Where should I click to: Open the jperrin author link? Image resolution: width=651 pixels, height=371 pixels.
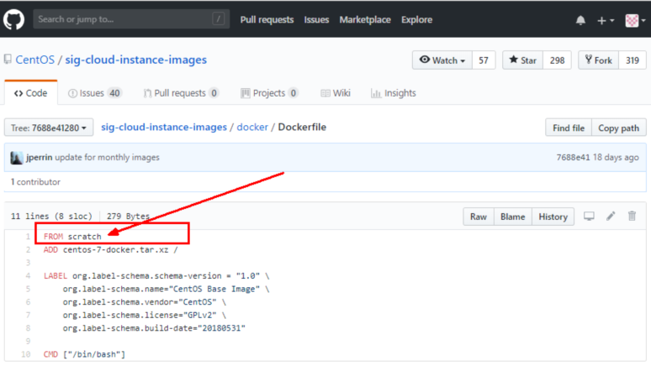[39, 157]
